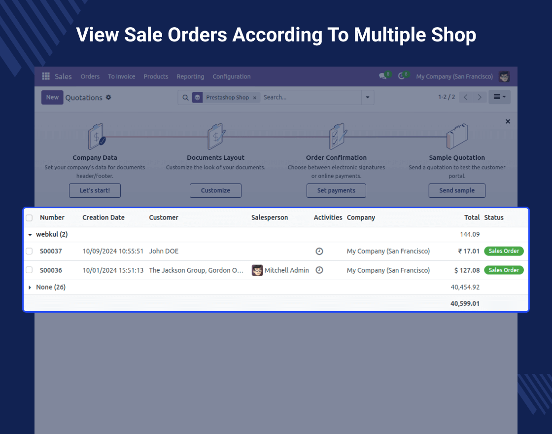Open the Reporting menu

click(190, 76)
